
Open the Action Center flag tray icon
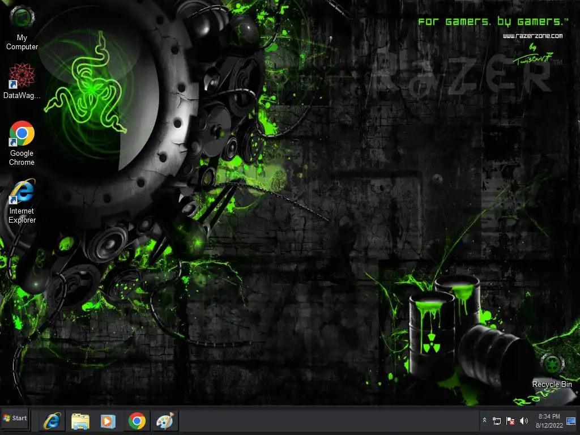point(510,421)
